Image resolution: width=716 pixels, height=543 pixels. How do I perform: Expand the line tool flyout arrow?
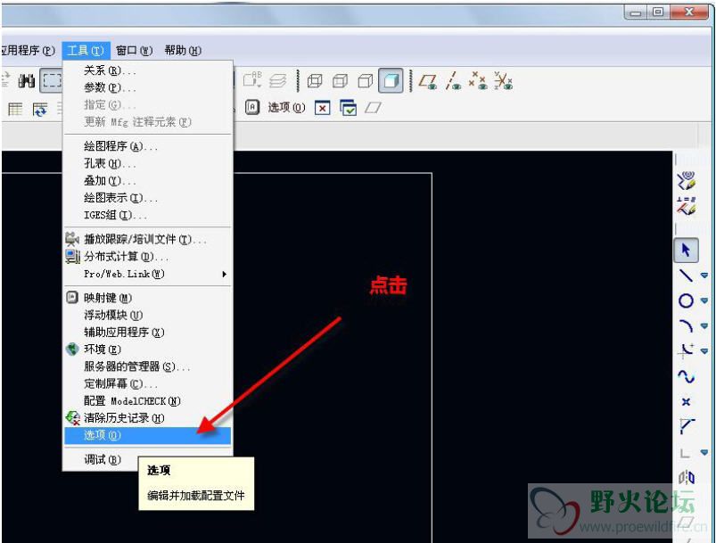click(x=704, y=276)
